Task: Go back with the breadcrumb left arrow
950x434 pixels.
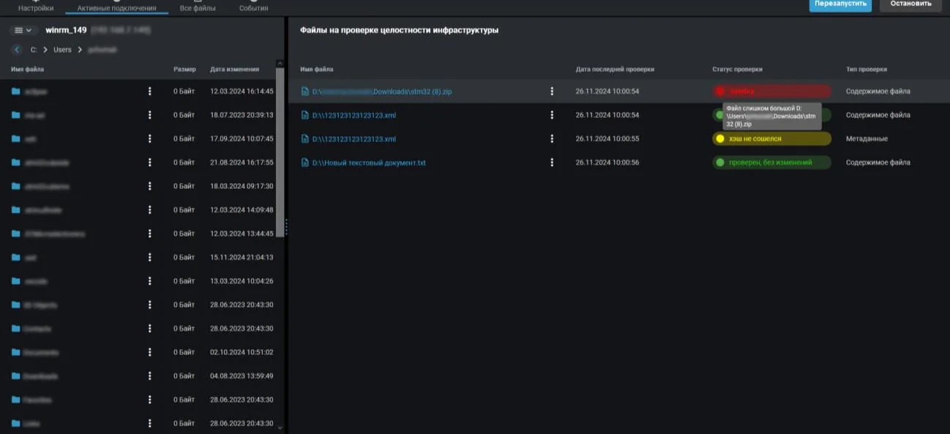Action: pyautogui.click(x=17, y=50)
